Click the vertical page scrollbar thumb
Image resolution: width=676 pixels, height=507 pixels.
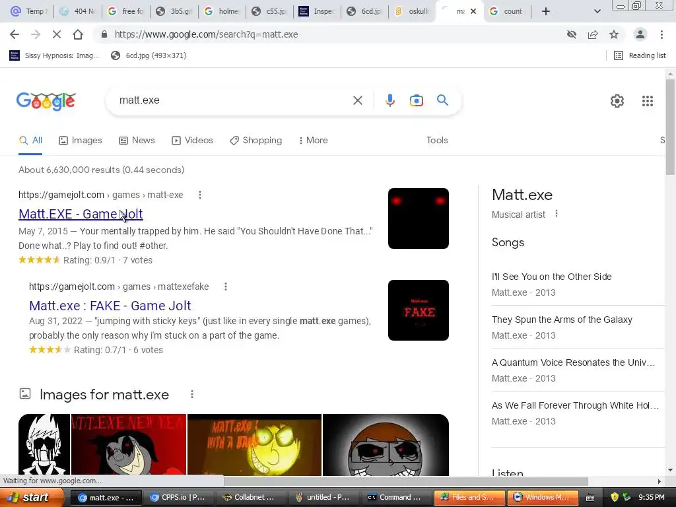pos(669,127)
